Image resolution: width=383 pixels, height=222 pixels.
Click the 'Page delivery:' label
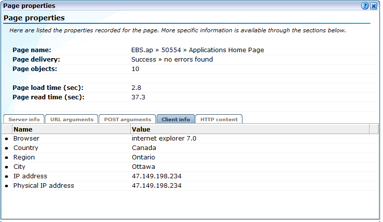(36, 60)
